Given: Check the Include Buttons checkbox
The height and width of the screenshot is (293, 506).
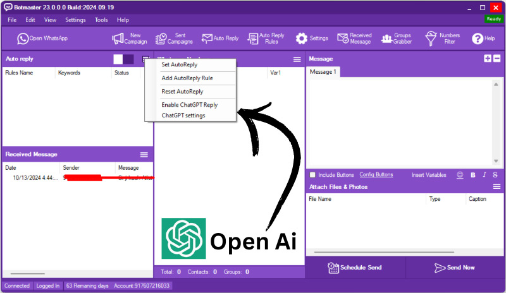Looking at the screenshot, I should tap(312, 175).
